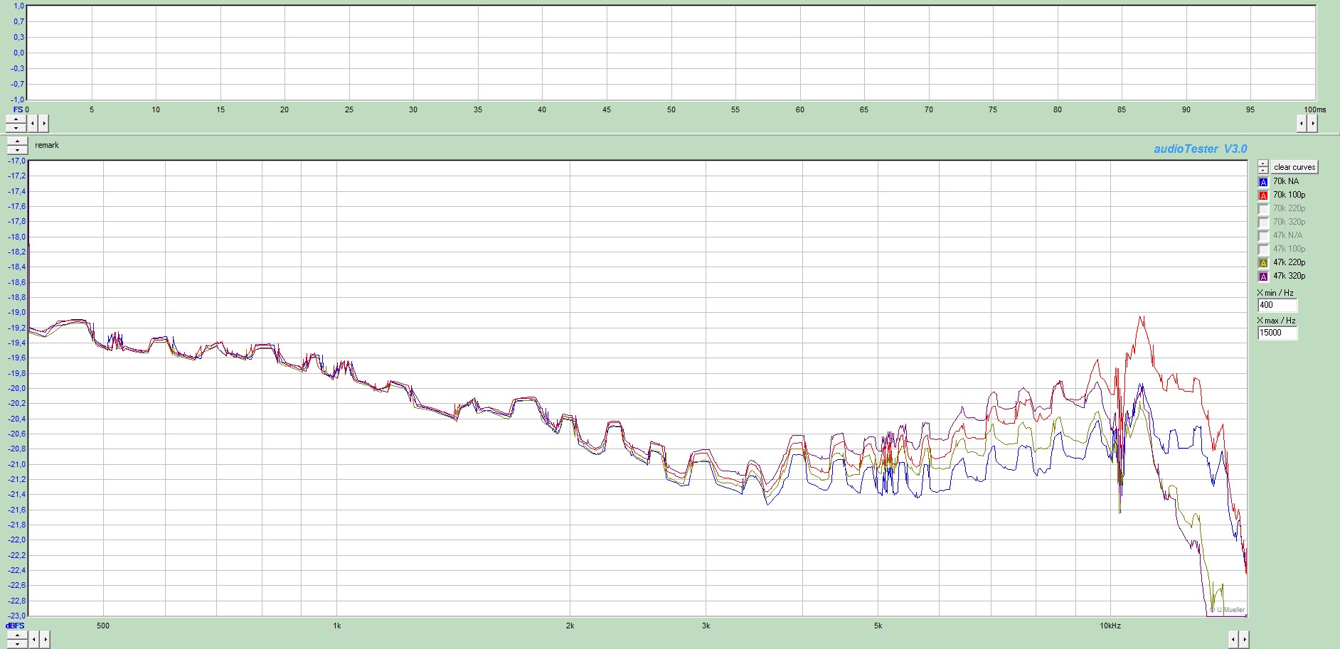
Task: Click the X max / Hz field
Action: (1277, 333)
